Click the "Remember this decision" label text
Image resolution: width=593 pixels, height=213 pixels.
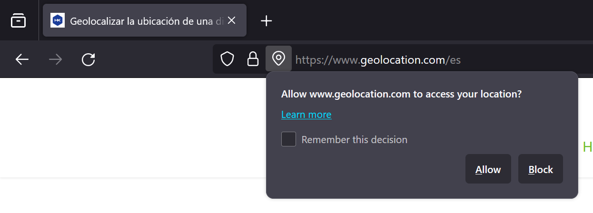(x=354, y=140)
